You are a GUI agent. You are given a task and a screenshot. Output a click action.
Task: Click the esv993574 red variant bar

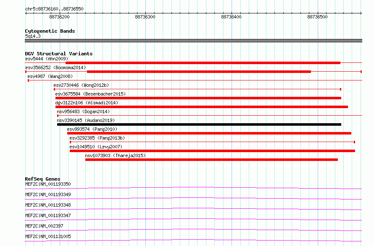pos(209,133)
